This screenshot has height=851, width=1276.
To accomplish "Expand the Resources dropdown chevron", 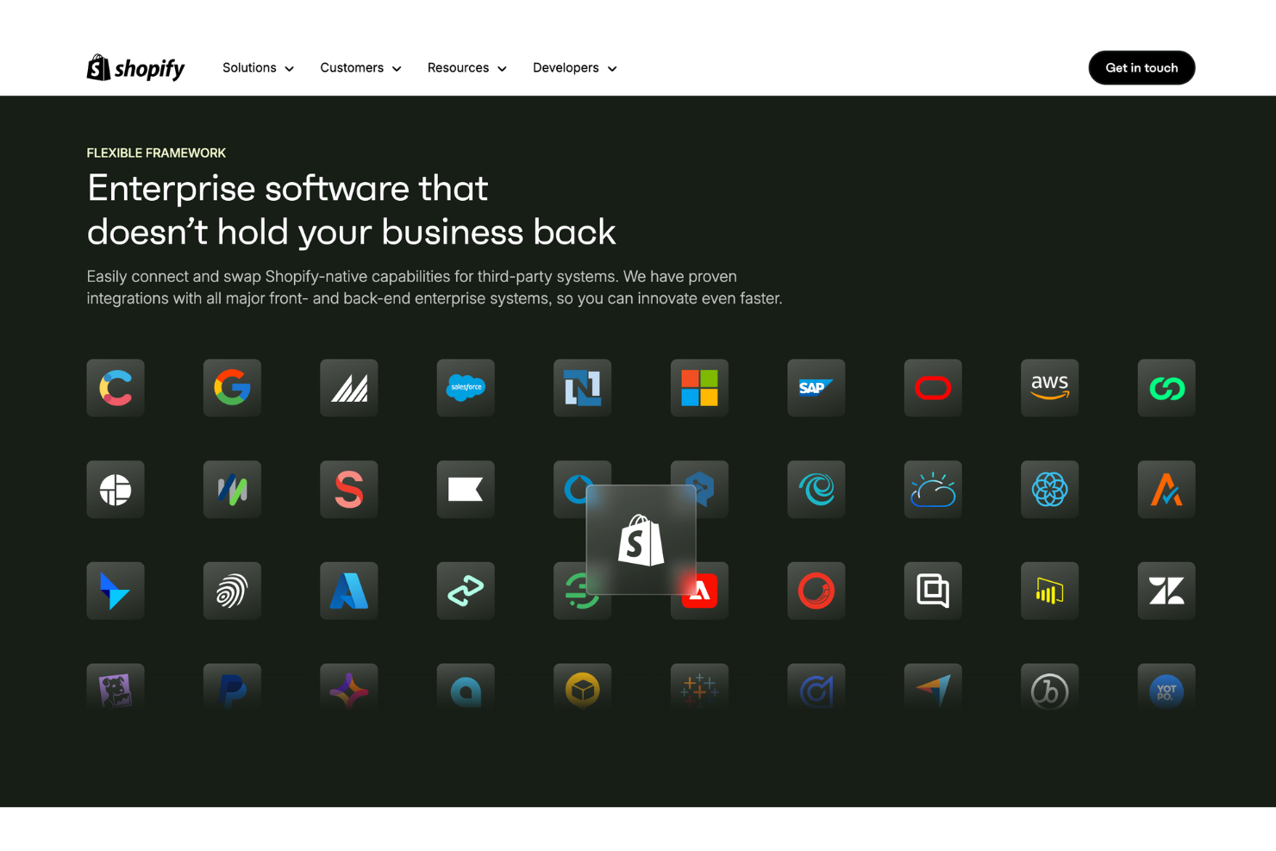I will click(502, 69).
